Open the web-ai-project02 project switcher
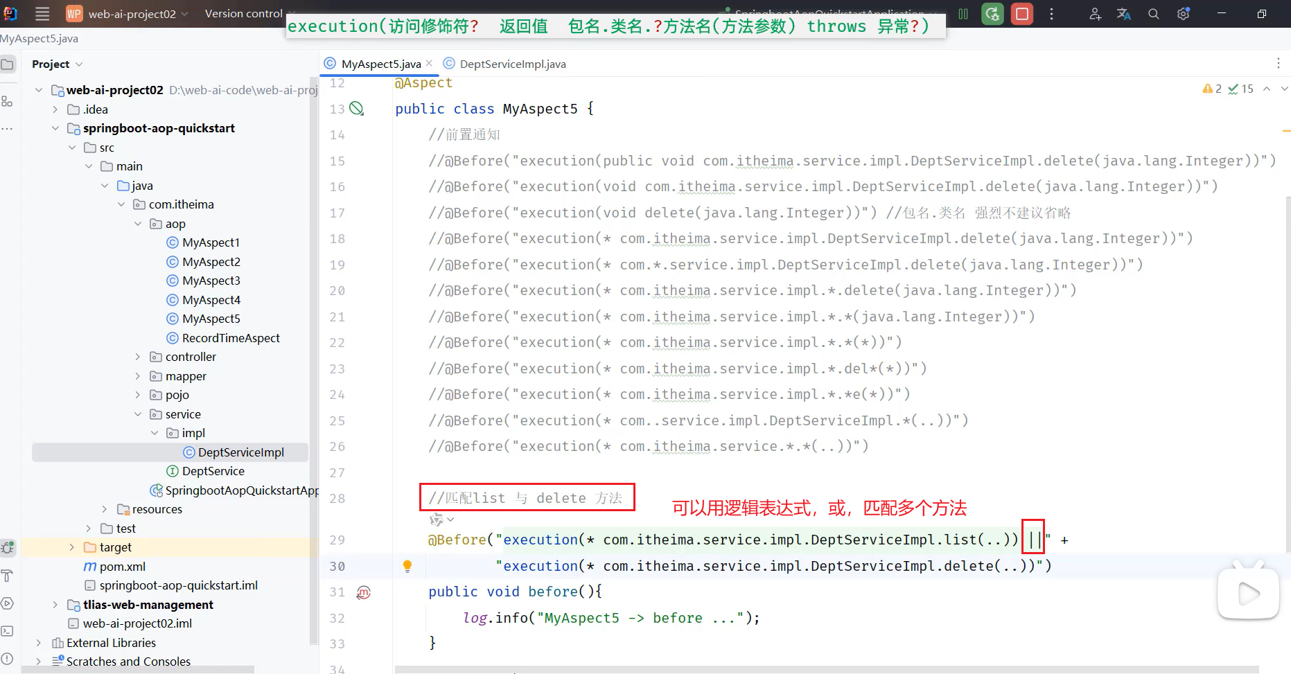1291x674 pixels. pyautogui.click(x=128, y=14)
